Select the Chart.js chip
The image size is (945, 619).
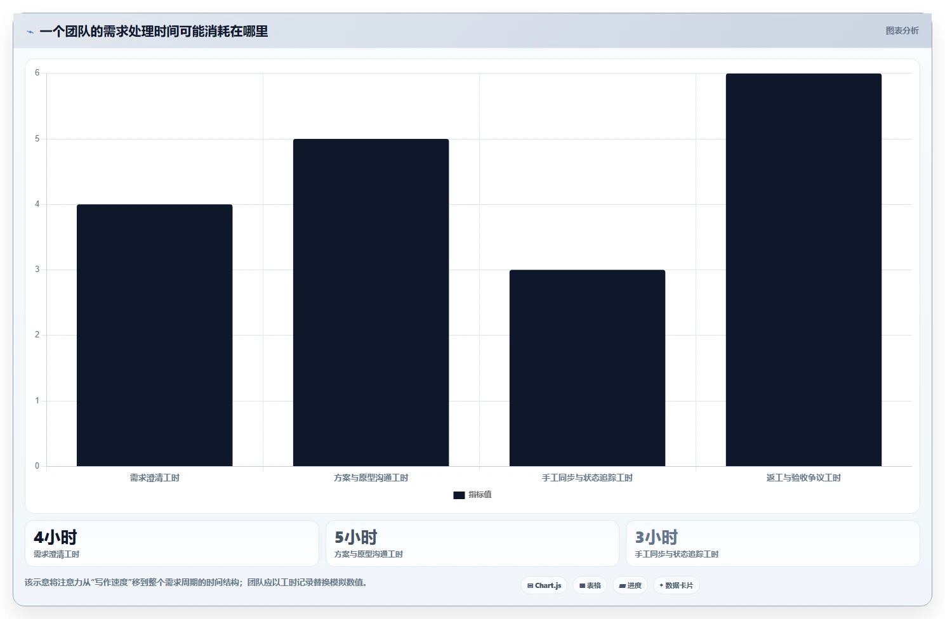click(x=544, y=585)
